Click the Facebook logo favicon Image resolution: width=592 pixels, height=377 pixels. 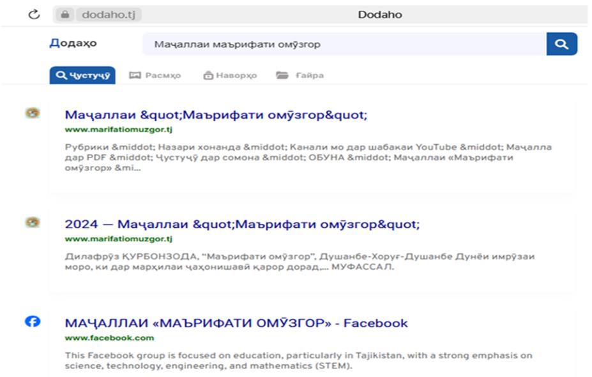(33, 322)
